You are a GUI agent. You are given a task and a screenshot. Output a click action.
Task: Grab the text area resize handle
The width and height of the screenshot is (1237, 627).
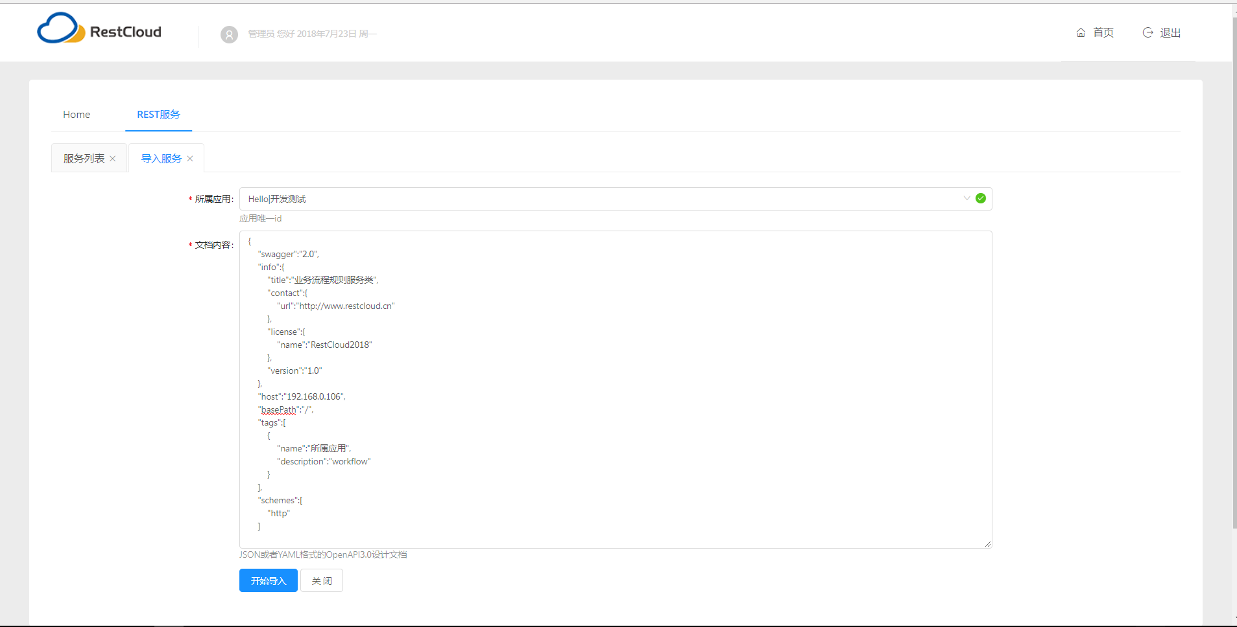(987, 544)
